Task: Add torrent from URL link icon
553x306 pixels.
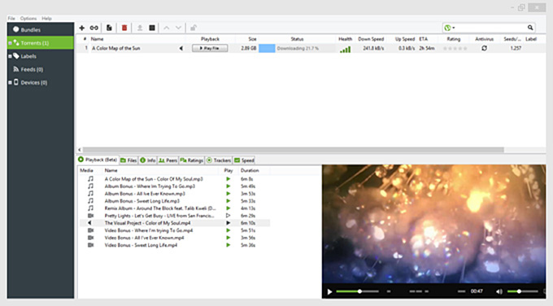Action: coord(94,28)
